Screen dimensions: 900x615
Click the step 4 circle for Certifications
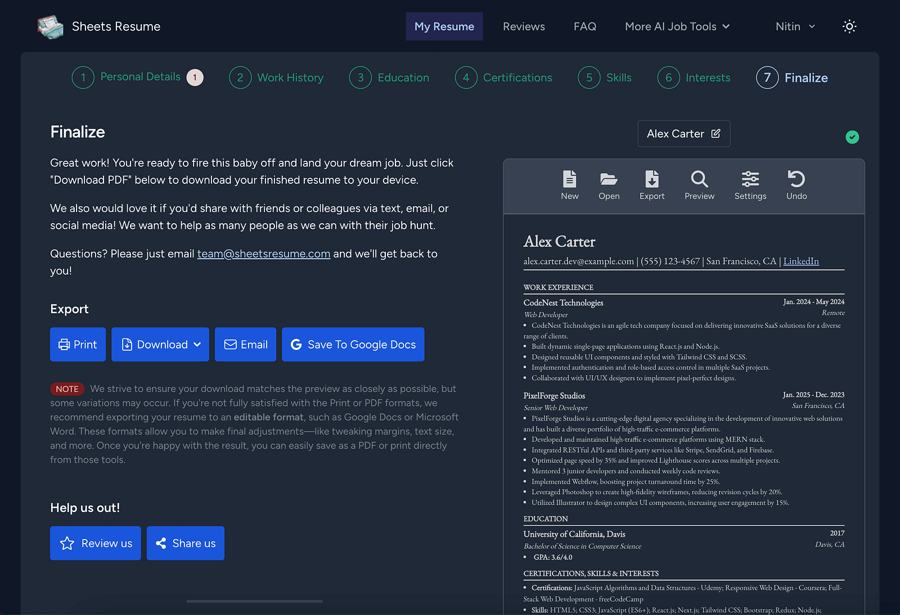coord(466,78)
